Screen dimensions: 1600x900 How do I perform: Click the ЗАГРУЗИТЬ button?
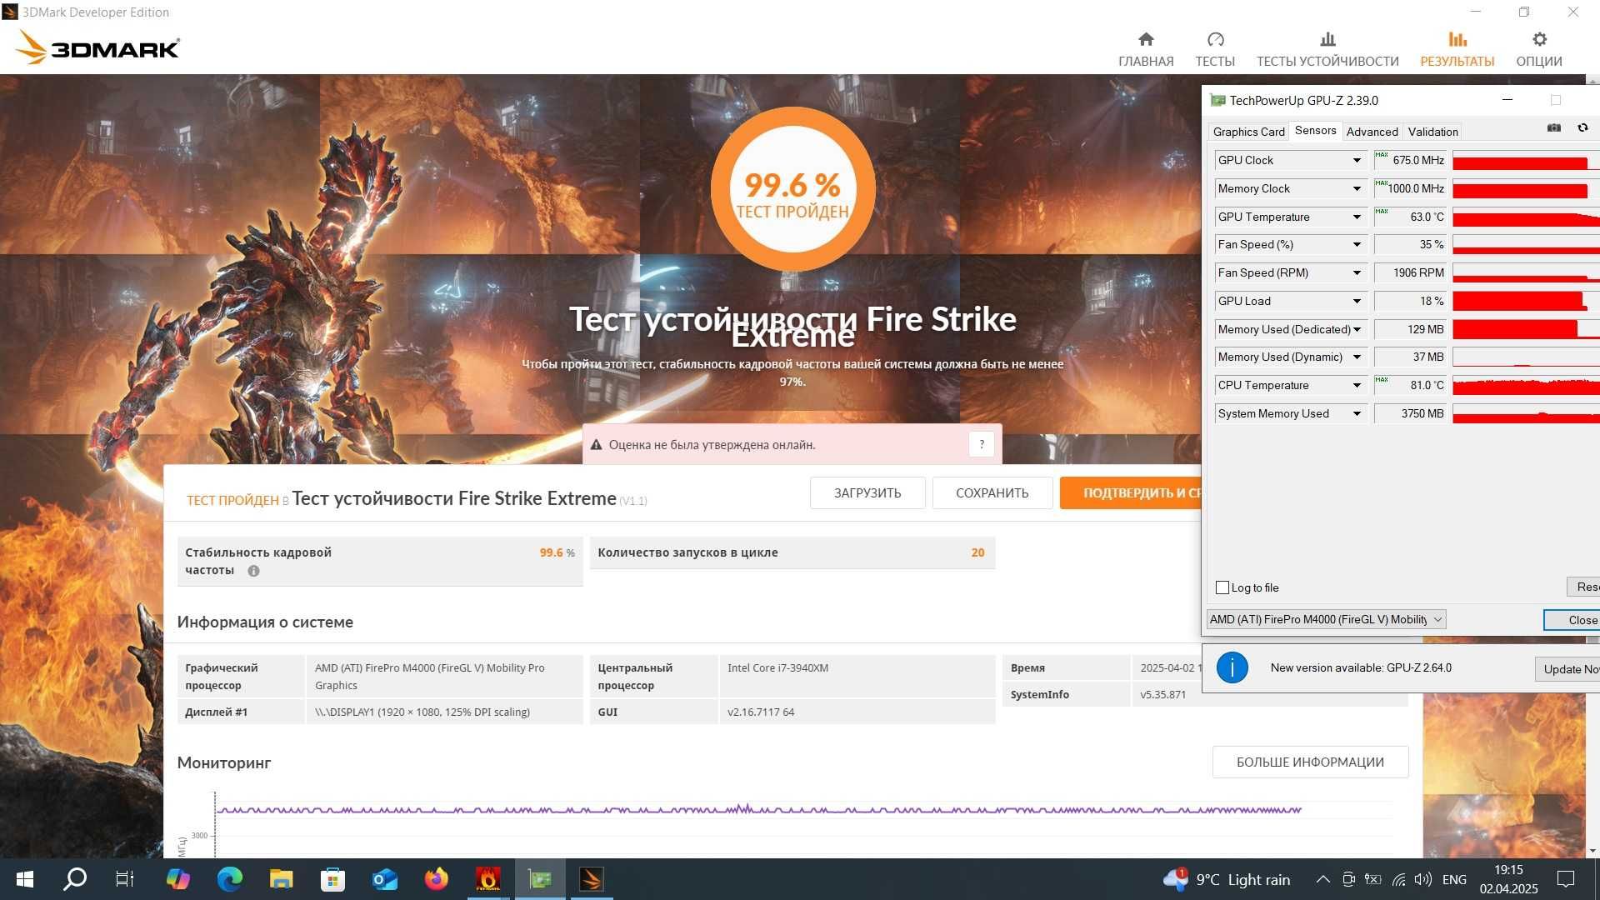pyautogui.click(x=867, y=492)
